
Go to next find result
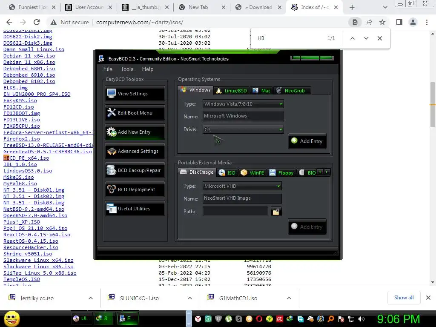366,38
